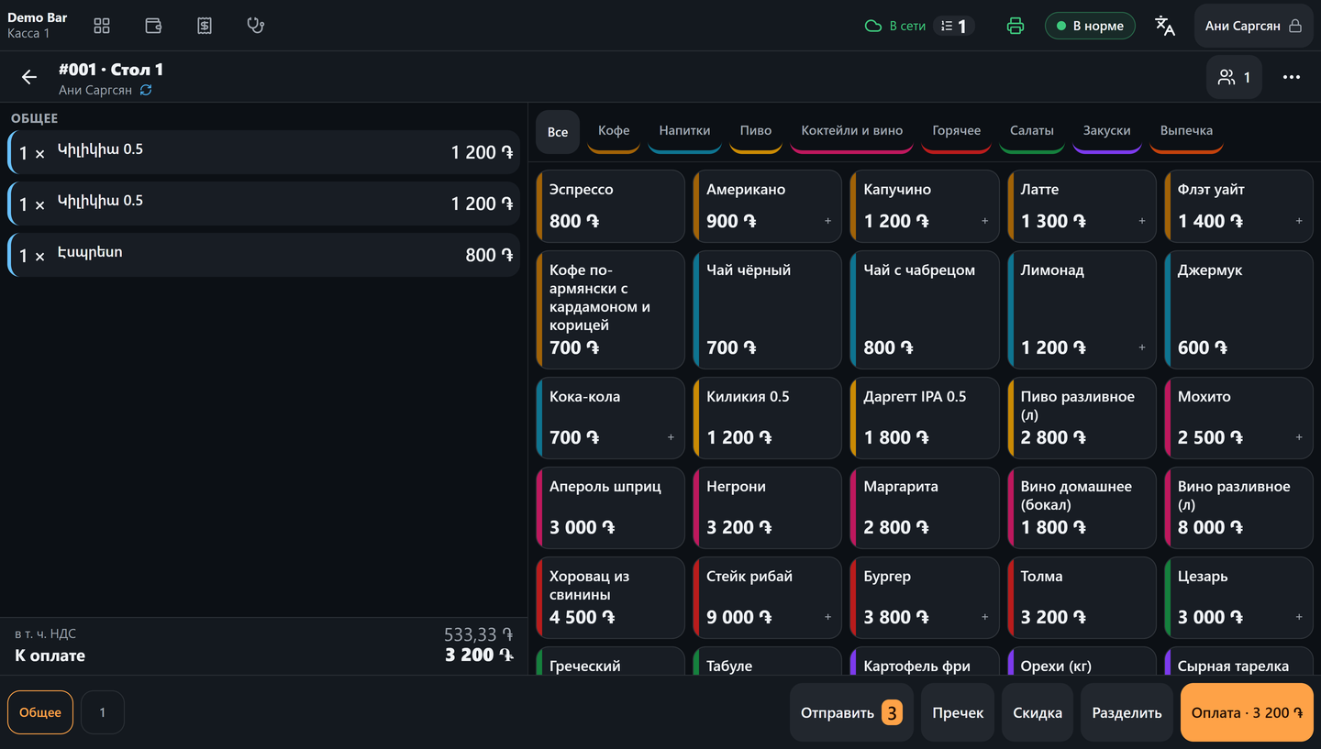Add the Апероль шприц card

click(x=610, y=508)
